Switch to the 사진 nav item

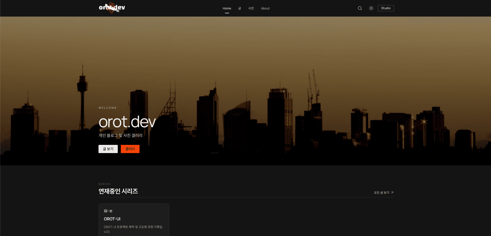click(251, 8)
